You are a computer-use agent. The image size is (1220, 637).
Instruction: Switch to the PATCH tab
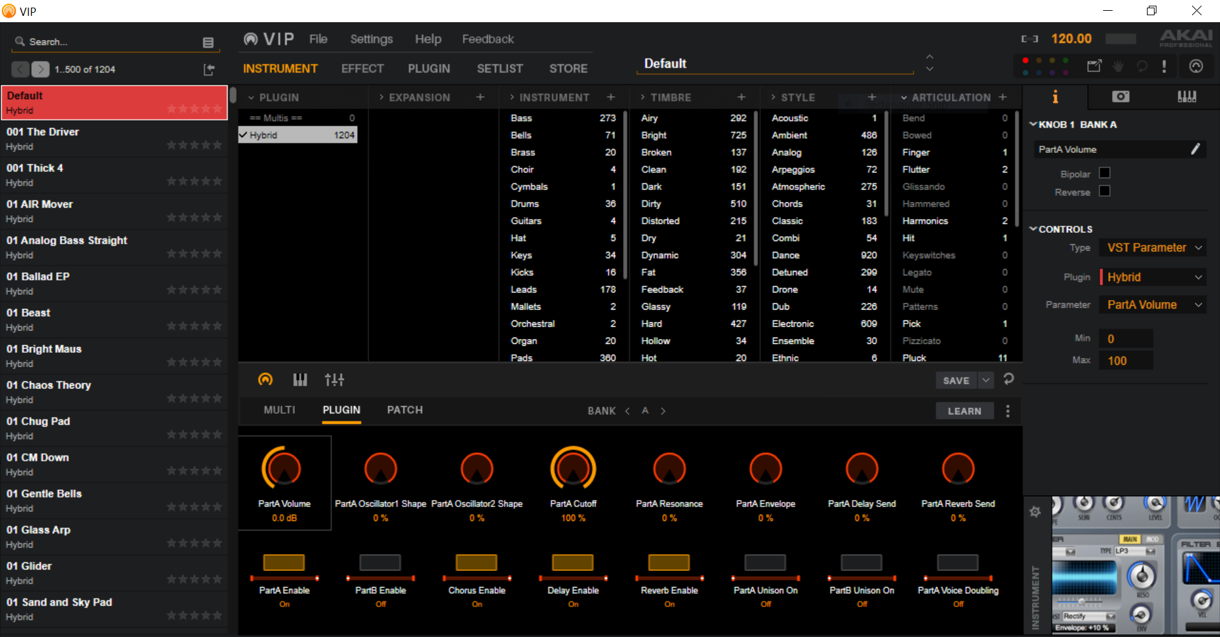point(405,410)
